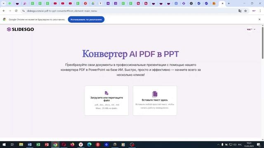Click the supported file formats line ".pdf, .doc"
264x148 pixels.
(x=106, y=105)
